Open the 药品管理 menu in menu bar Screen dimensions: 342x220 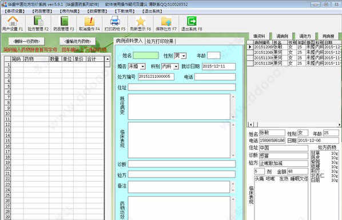click(42, 11)
